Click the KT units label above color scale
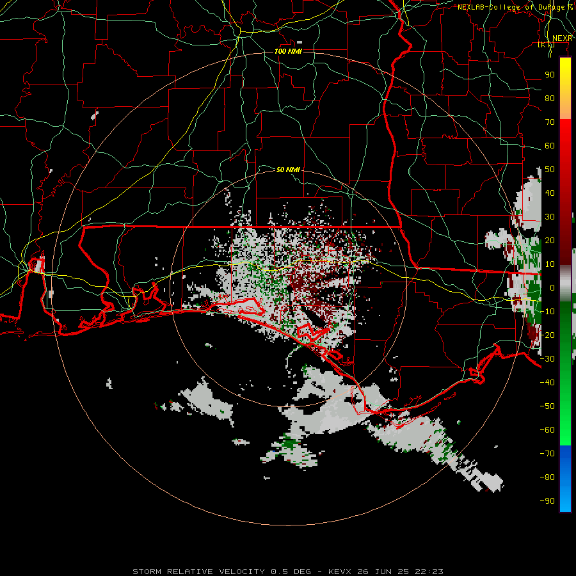 547,45
